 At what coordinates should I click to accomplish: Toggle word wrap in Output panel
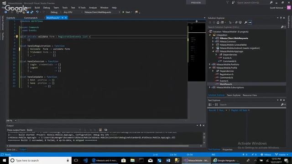point(106,130)
